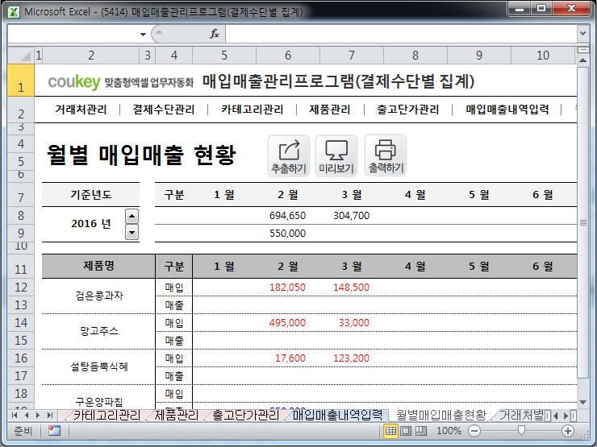Click the fx insert function icon

[215, 34]
